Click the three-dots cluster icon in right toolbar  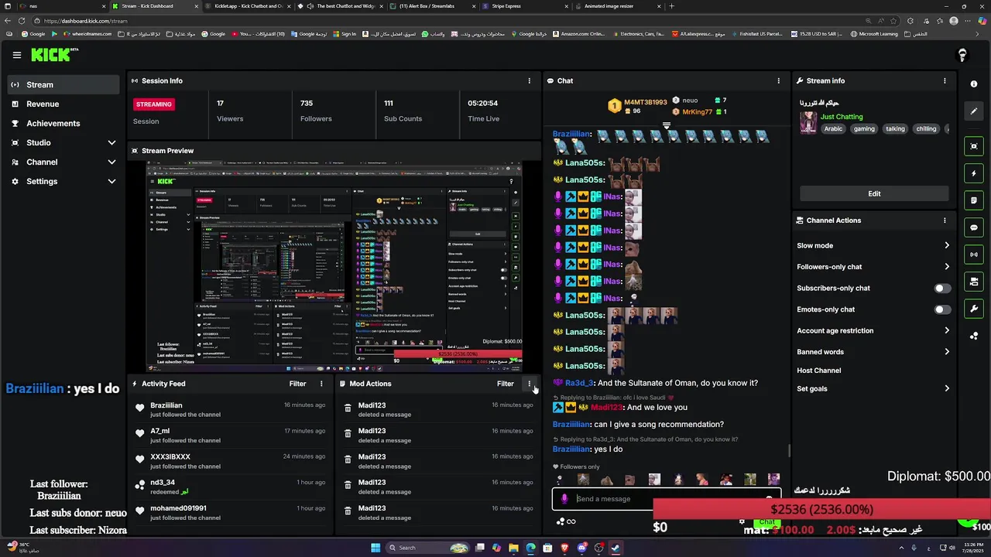point(974,336)
